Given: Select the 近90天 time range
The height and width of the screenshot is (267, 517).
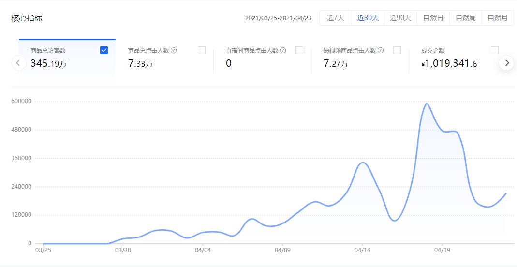Looking at the screenshot, I should [x=400, y=18].
